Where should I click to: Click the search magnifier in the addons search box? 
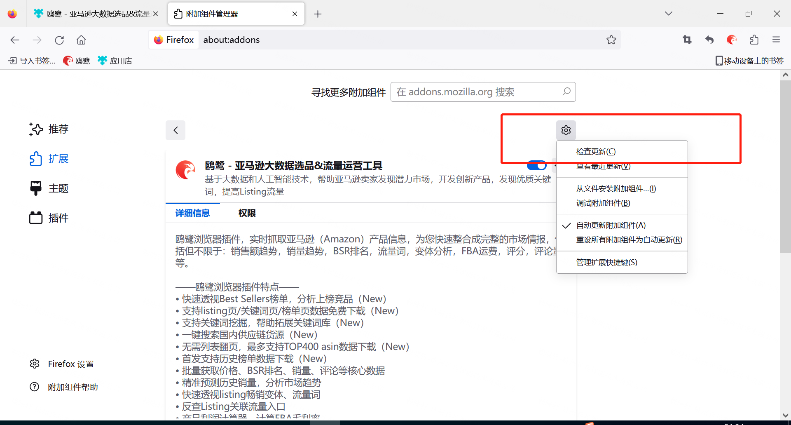tap(566, 92)
